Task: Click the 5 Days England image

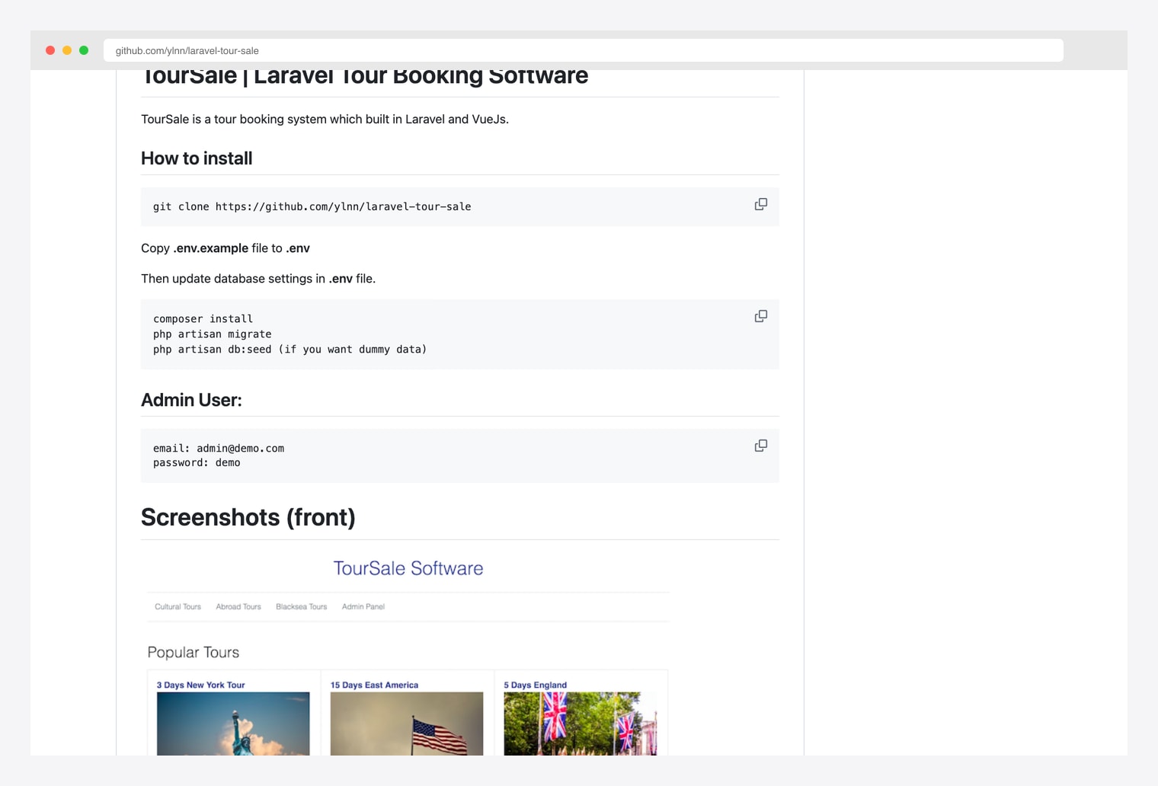Action: pyautogui.click(x=580, y=724)
